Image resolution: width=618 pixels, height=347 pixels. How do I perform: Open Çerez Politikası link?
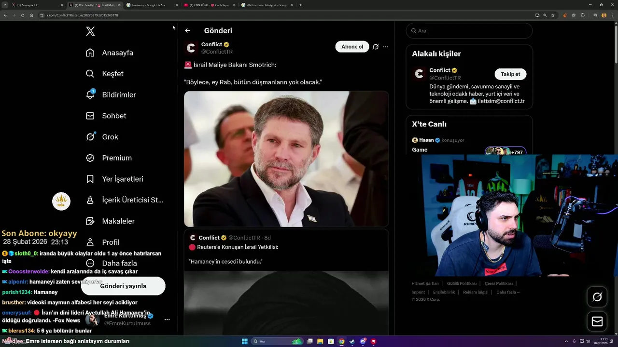tap(499, 283)
